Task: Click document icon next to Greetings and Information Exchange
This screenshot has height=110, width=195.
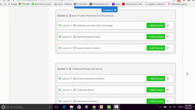Action: pyautogui.click(x=74, y=25)
